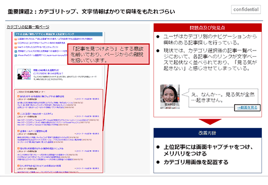Open the iPhone/iPad home icon article link
Image resolution: width=268 pixels, height=185 pixels.
point(43,55)
